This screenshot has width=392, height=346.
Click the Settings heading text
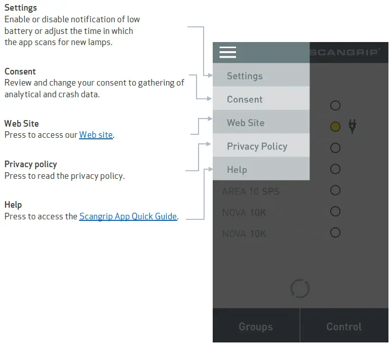pyautogui.click(x=21, y=8)
